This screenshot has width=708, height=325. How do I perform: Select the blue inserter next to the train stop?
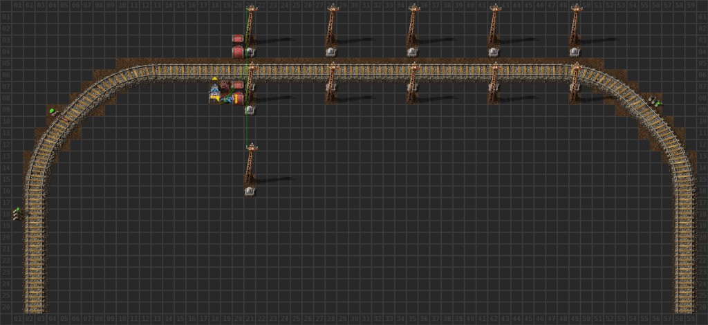pos(227,99)
